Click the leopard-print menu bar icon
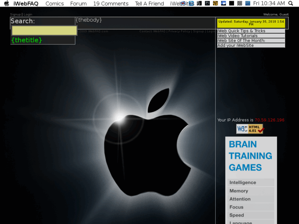Screen dimensions: 299x224 [x=215, y=3]
